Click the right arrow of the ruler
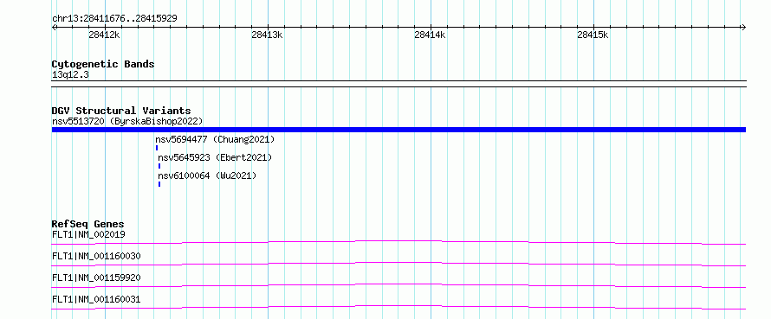 coord(743,27)
